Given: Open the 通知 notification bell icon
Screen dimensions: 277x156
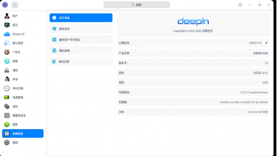Looking at the screenshot, I should [x=7, y=70].
